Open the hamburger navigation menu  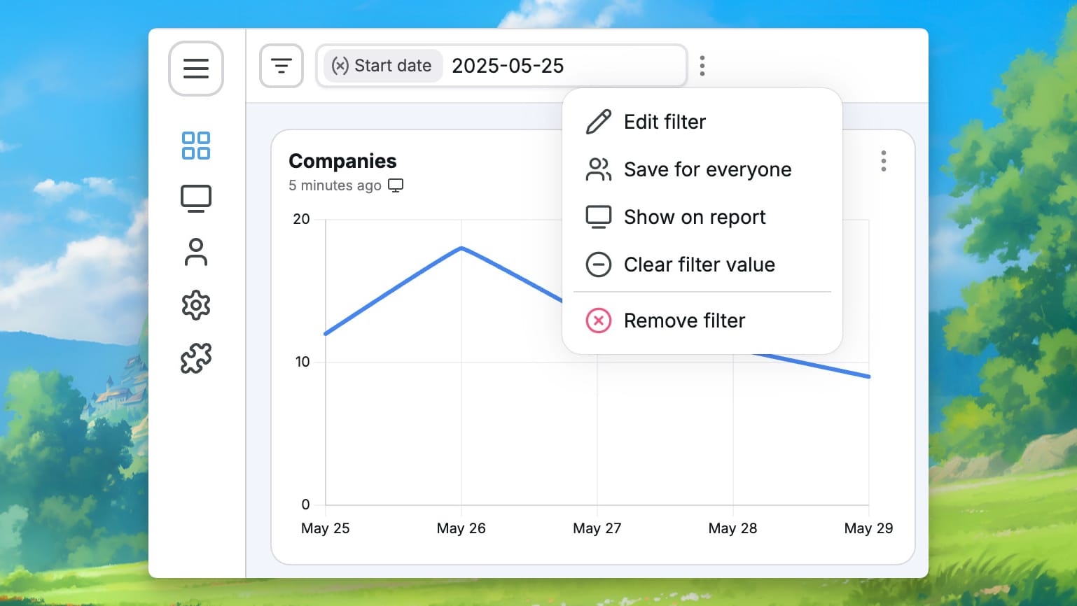click(x=195, y=69)
